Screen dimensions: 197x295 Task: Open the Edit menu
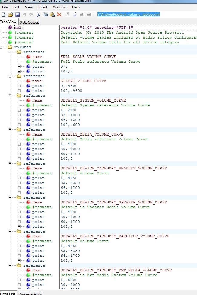(16, 7)
